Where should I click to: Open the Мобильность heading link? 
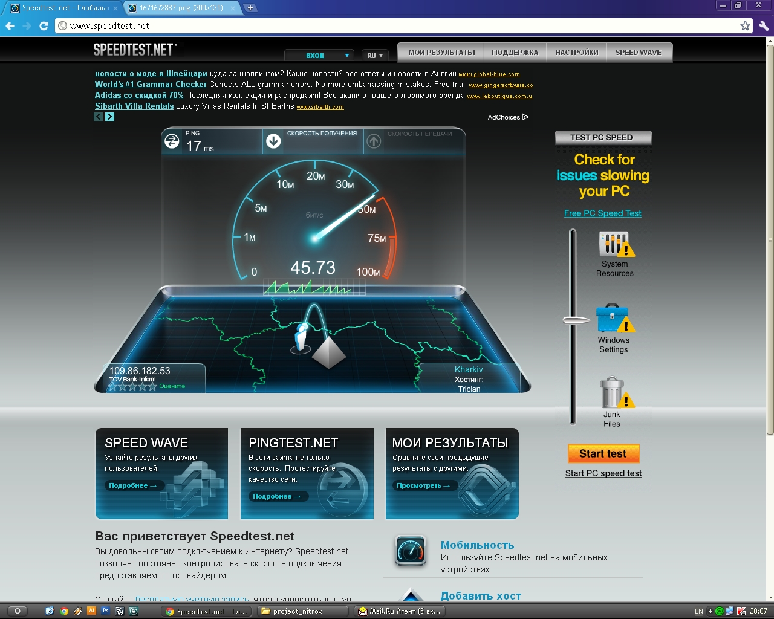(x=478, y=545)
